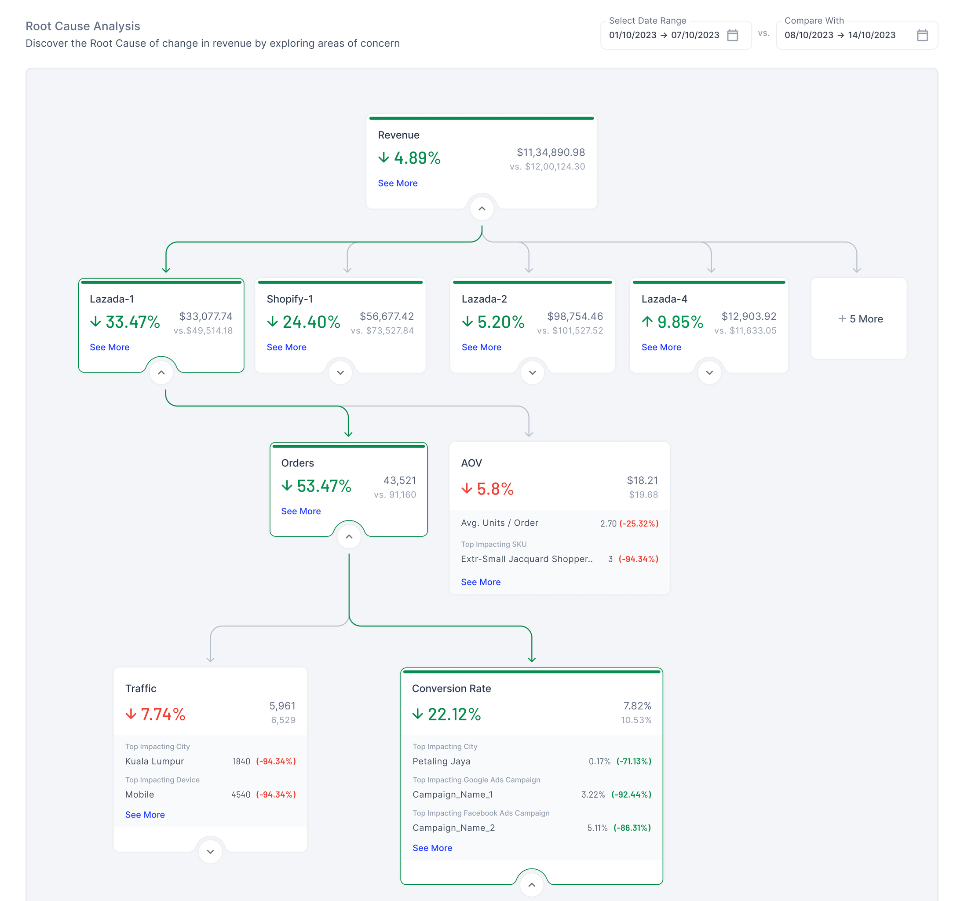Collapse the Conversion Rate node chevron
The width and height of the screenshot is (964, 901).
click(x=531, y=885)
